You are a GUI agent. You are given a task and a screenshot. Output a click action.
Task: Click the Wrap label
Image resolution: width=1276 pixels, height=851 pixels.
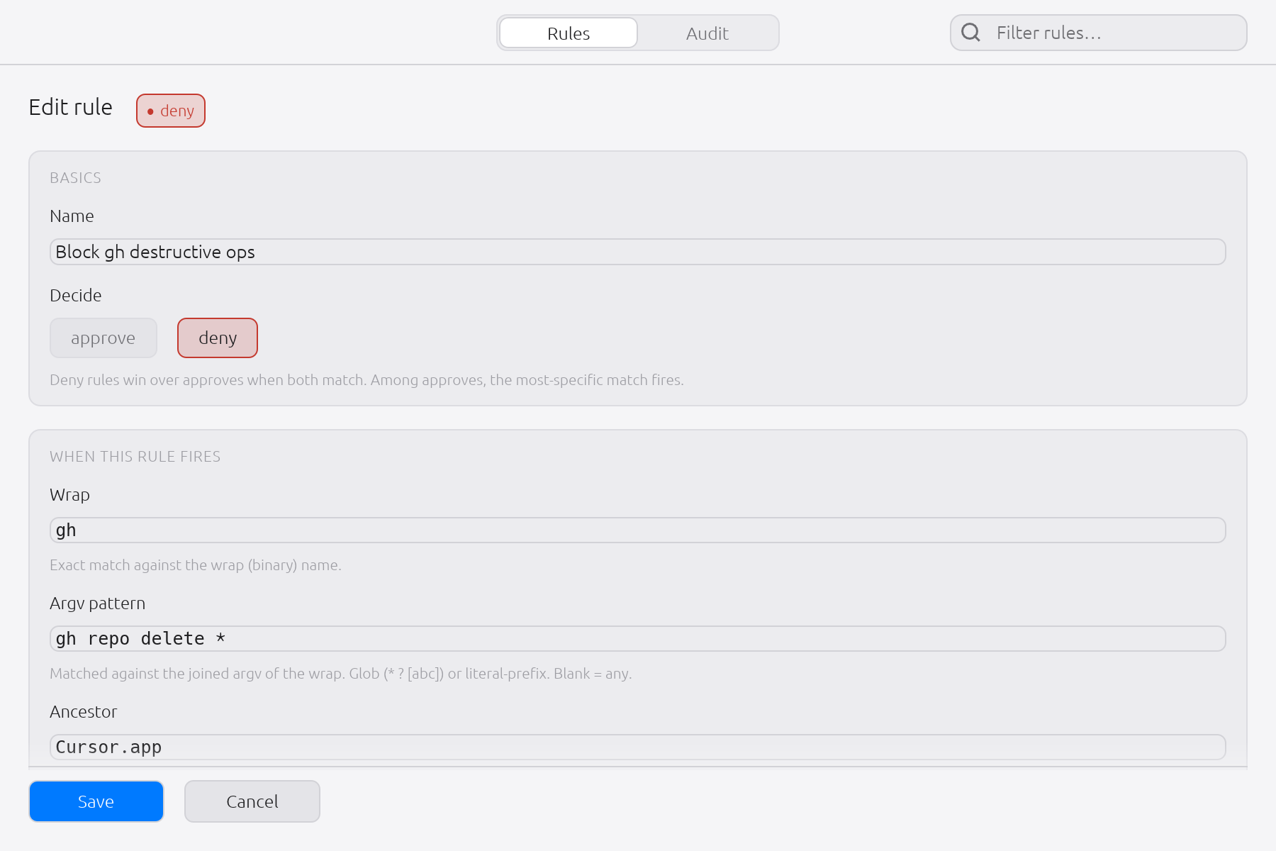click(70, 495)
